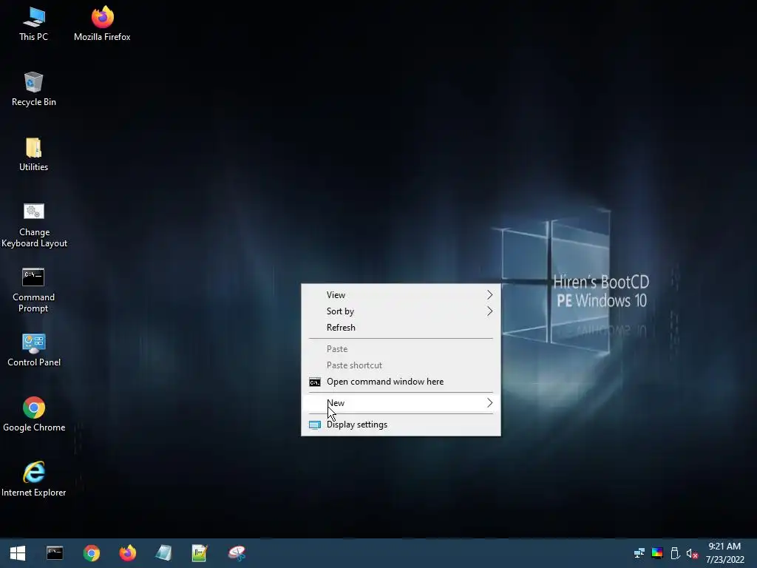
Task: Choose Open command window here
Action: [401, 382]
